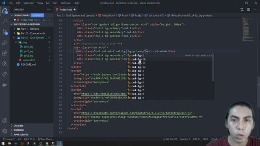The height and width of the screenshot is (146, 260).
Task: Expand Part 2 - Components folder
Action: 33,33
